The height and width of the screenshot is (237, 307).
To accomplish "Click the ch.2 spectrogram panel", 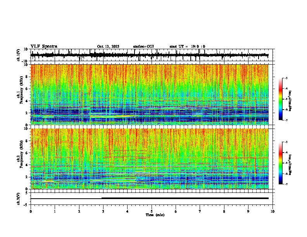I will tap(149, 159).
